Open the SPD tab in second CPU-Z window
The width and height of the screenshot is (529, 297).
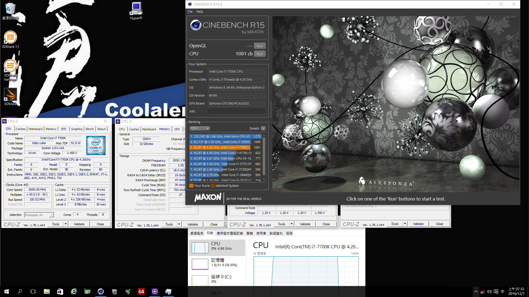point(177,129)
